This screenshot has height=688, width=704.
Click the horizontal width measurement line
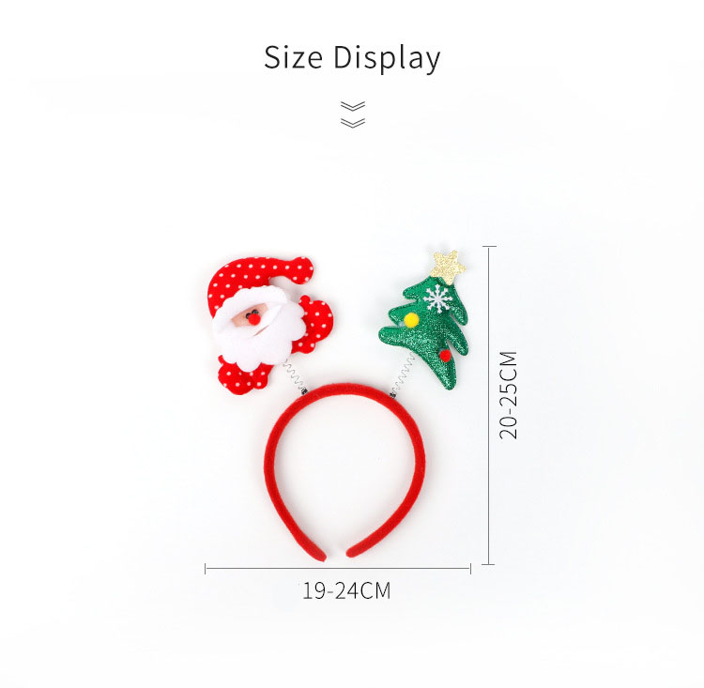(x=338, y=569)
